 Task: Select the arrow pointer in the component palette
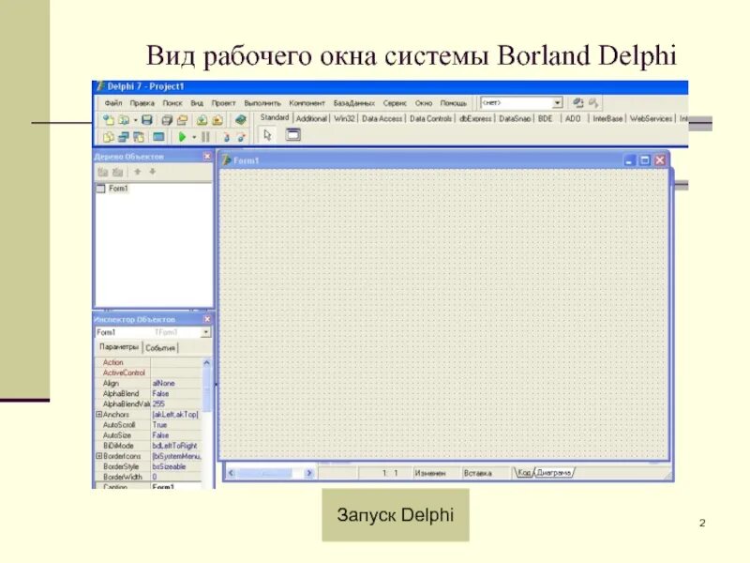pyautogui.click(x=267, y=135)
